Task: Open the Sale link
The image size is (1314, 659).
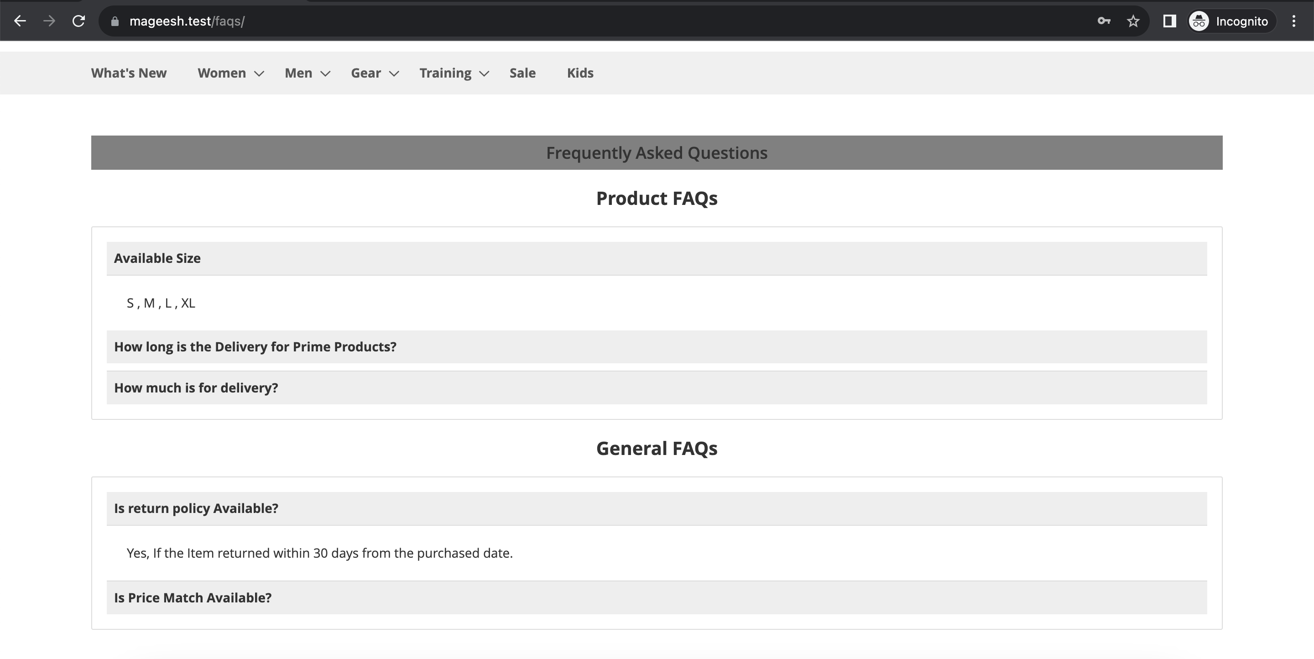Action: tap(522, 73)
